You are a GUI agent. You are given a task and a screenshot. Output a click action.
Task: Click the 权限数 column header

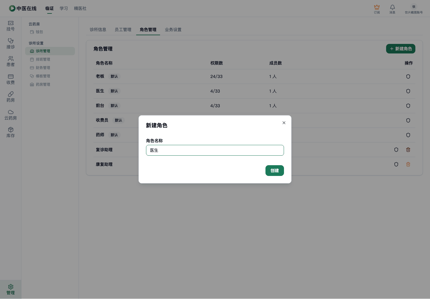(216, 63)
